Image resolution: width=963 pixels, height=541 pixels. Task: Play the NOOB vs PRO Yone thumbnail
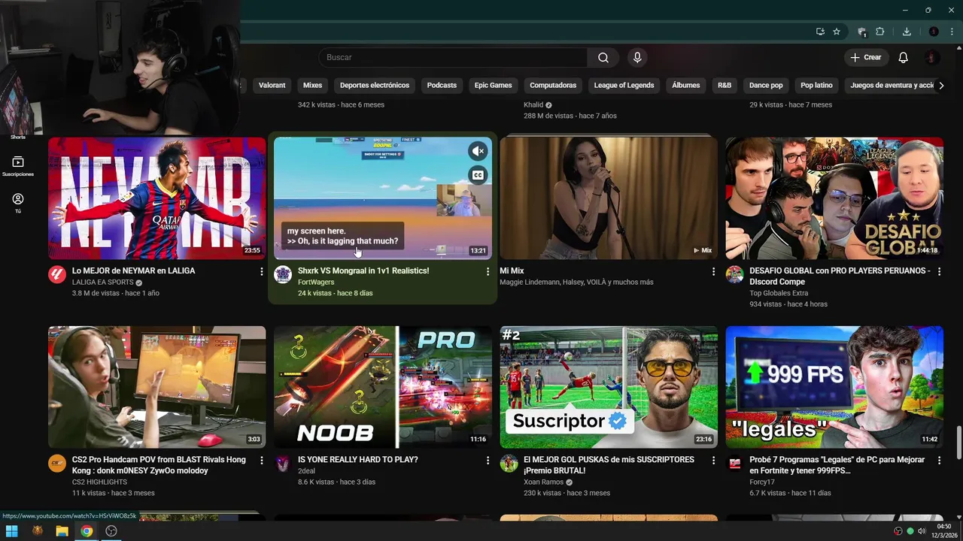(382, 387)
